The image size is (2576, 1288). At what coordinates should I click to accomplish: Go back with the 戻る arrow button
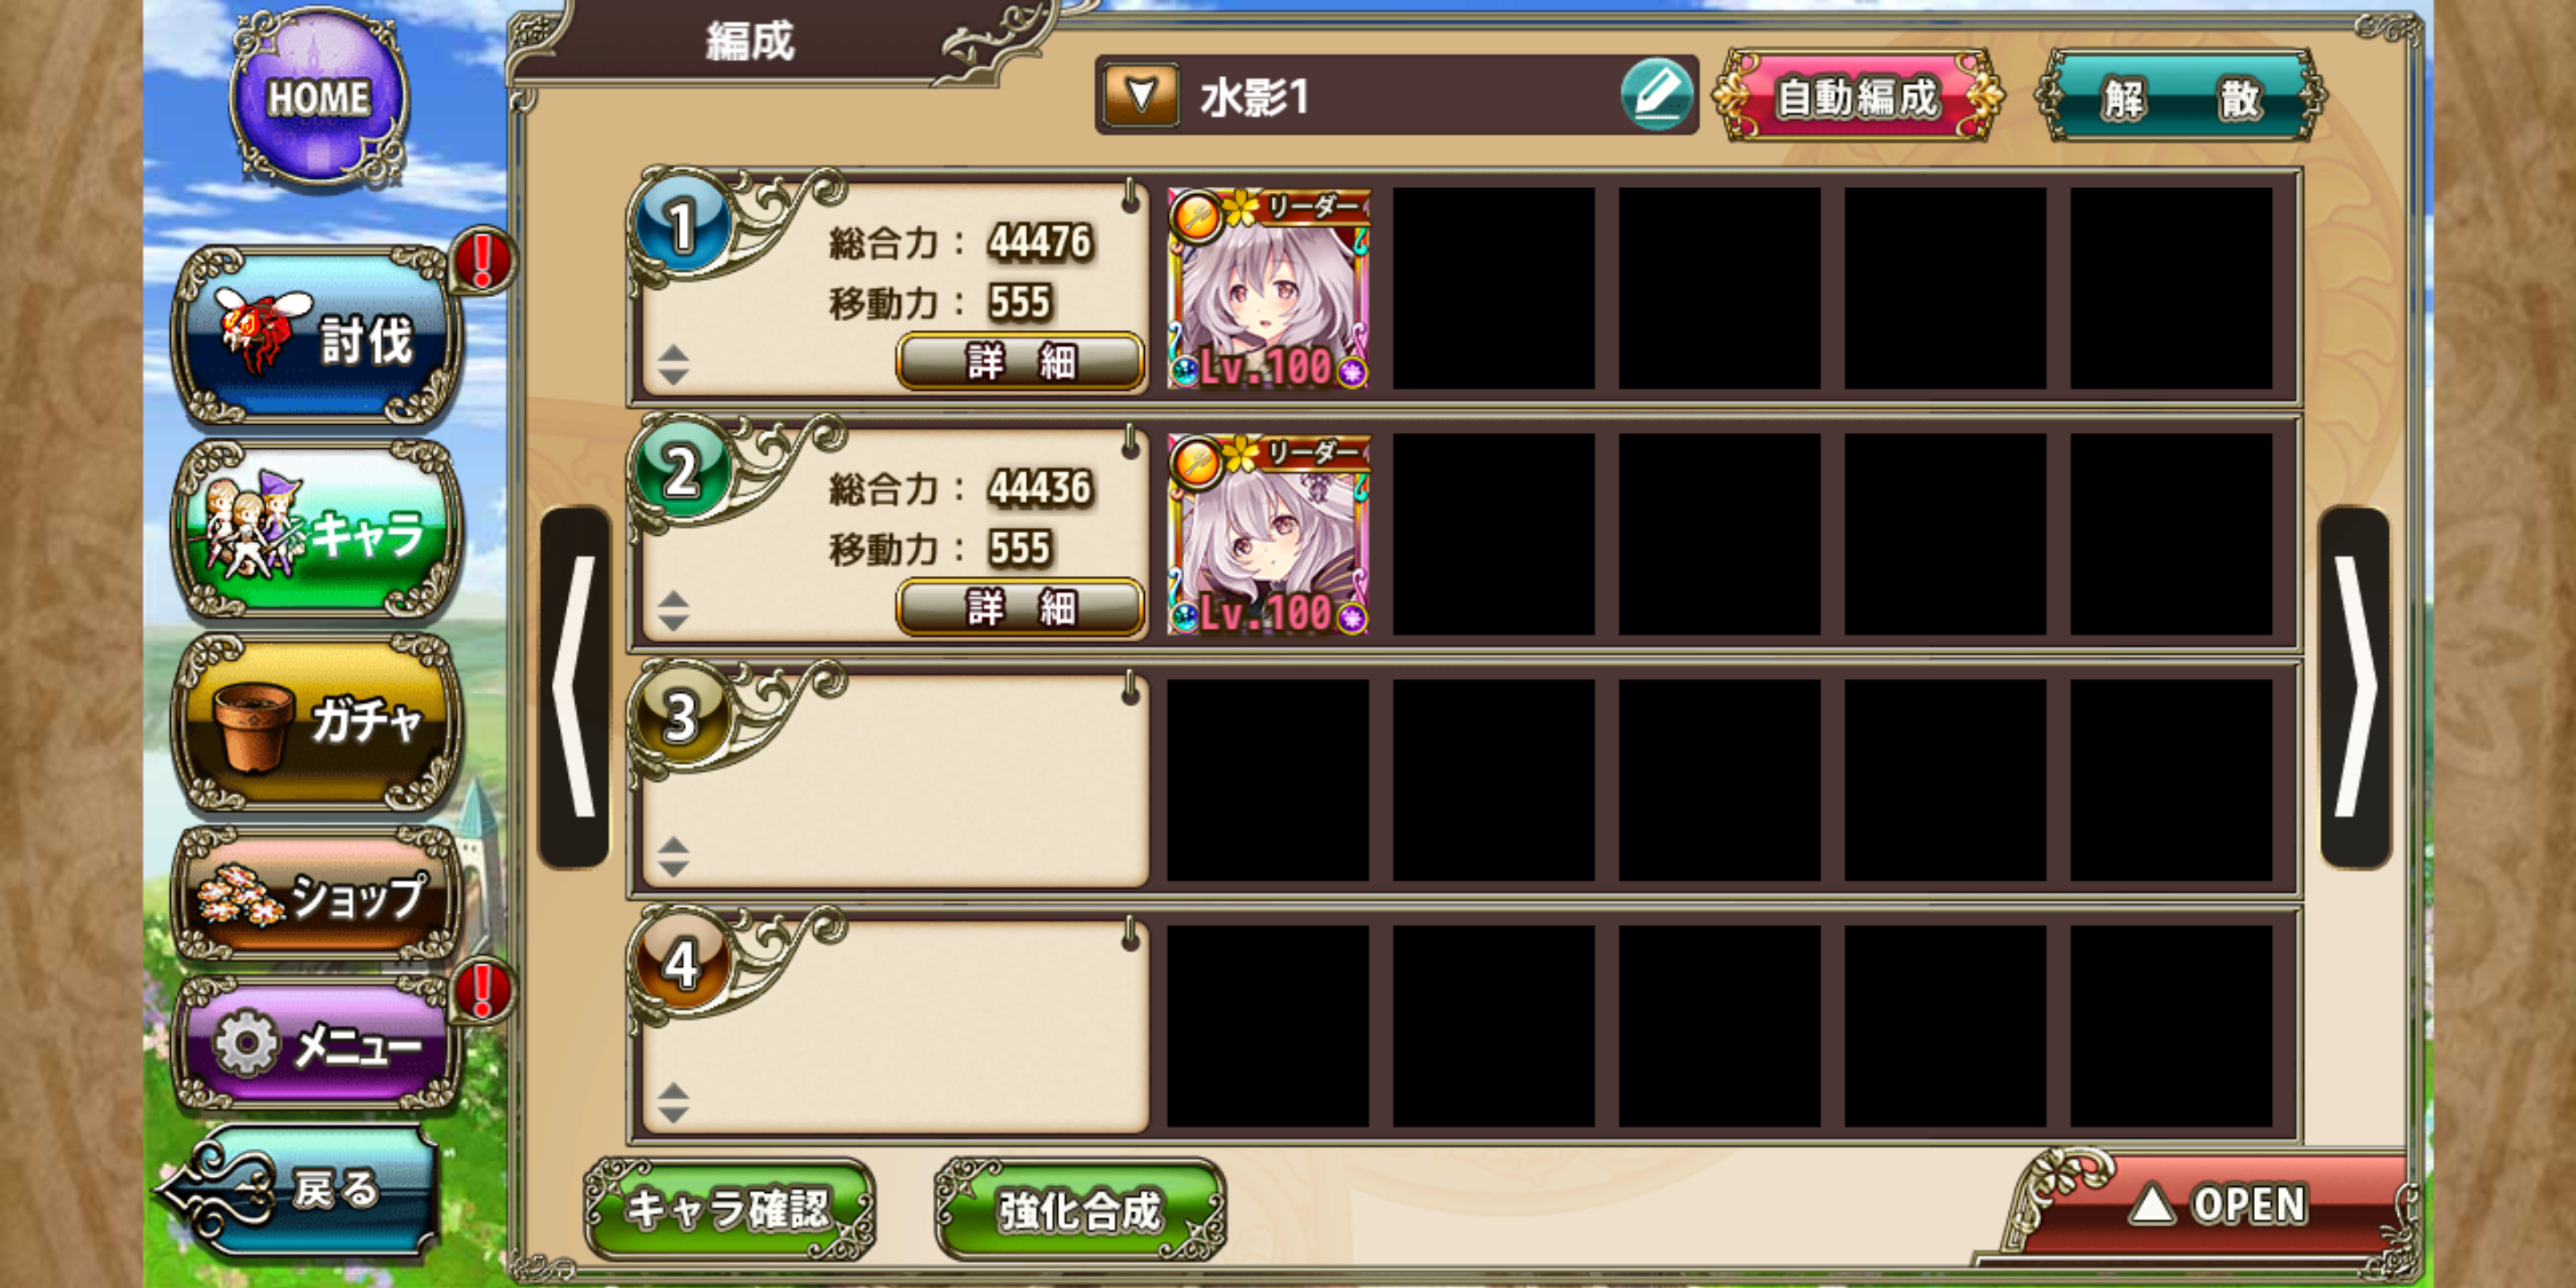[300, 1190]
